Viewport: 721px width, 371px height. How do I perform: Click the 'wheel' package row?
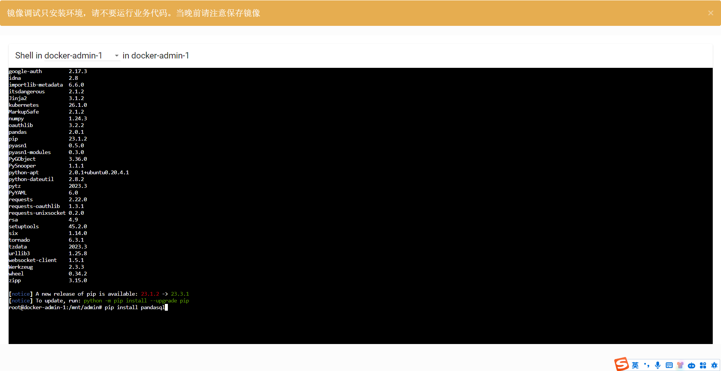click(48, 274)
